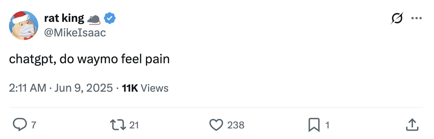This screenshot has width=434, height=139.
Task: View the 11K Views analytics
Action: point(145,88)
